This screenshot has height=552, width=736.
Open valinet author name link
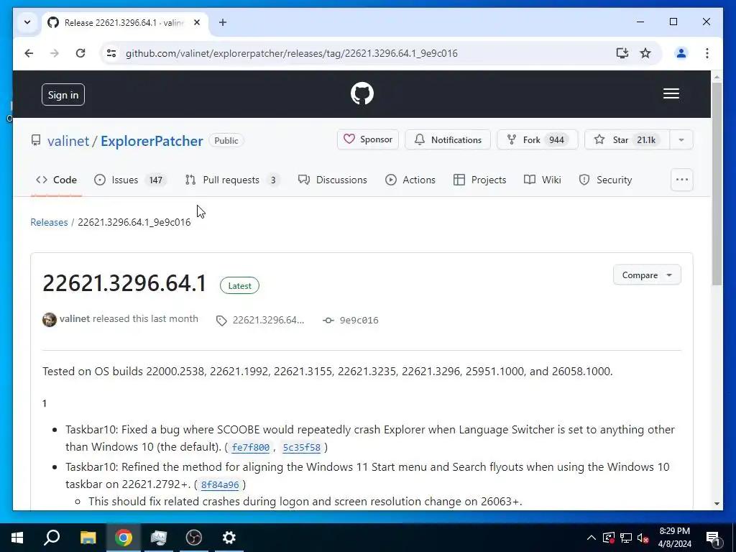click(75, 318)
